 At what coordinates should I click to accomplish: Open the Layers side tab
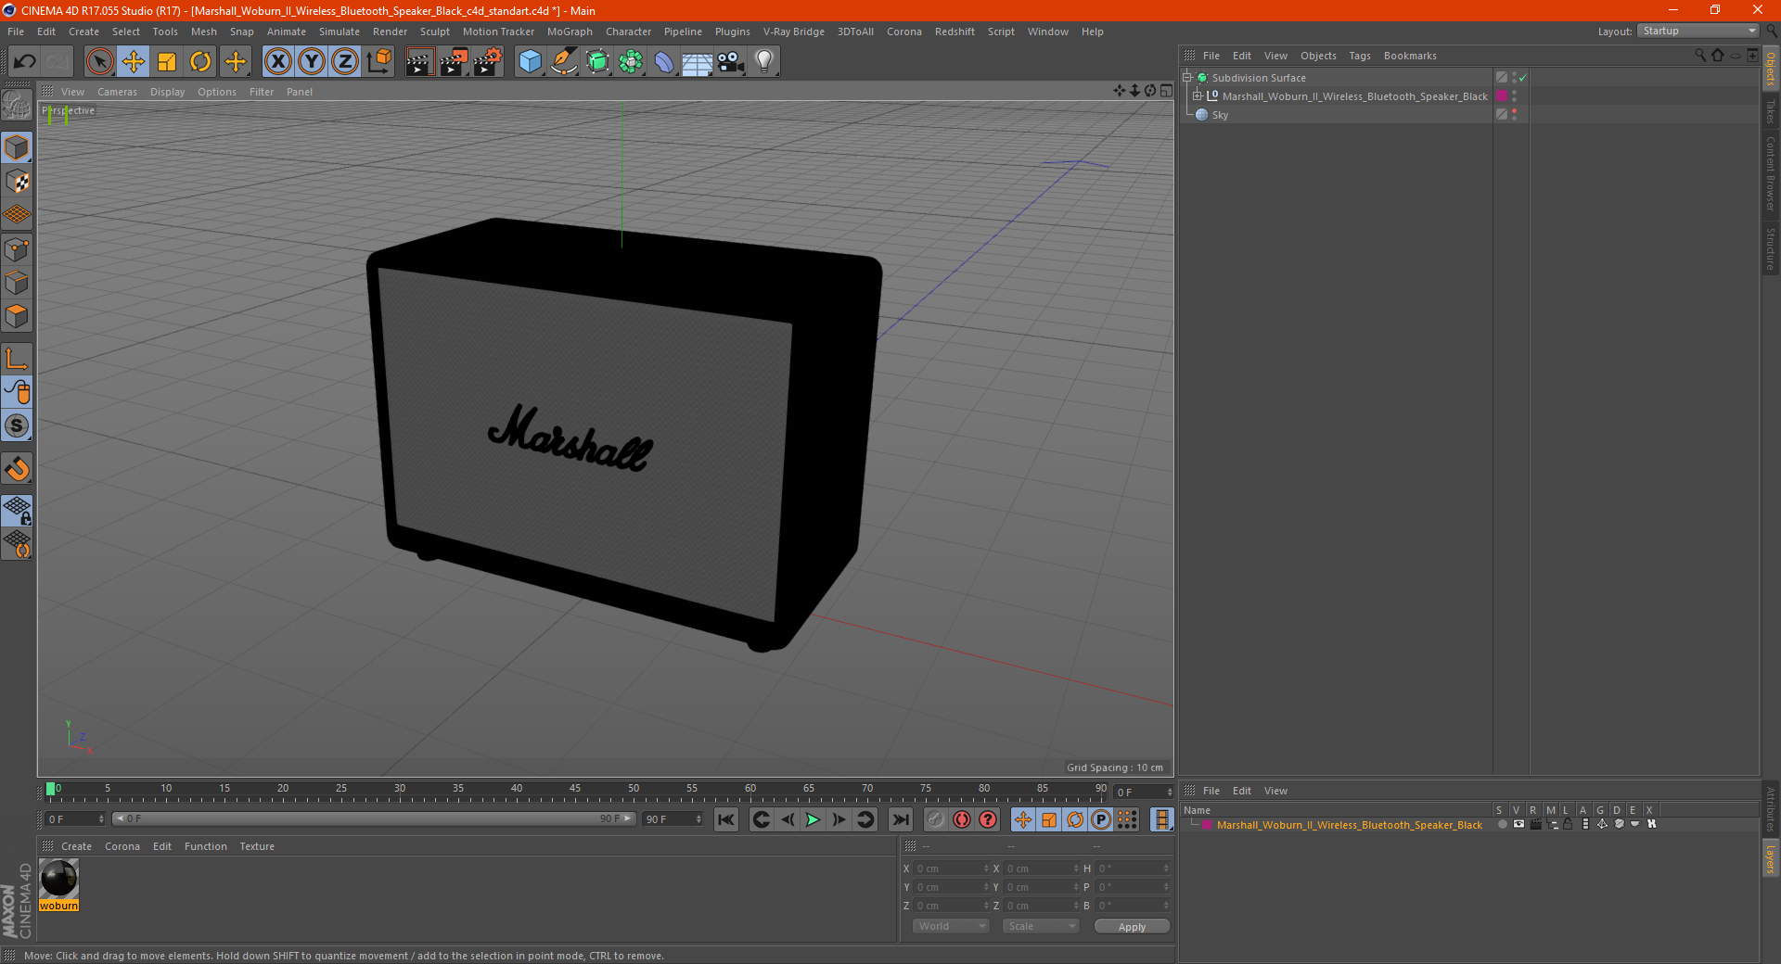(x=1770, y=858)
